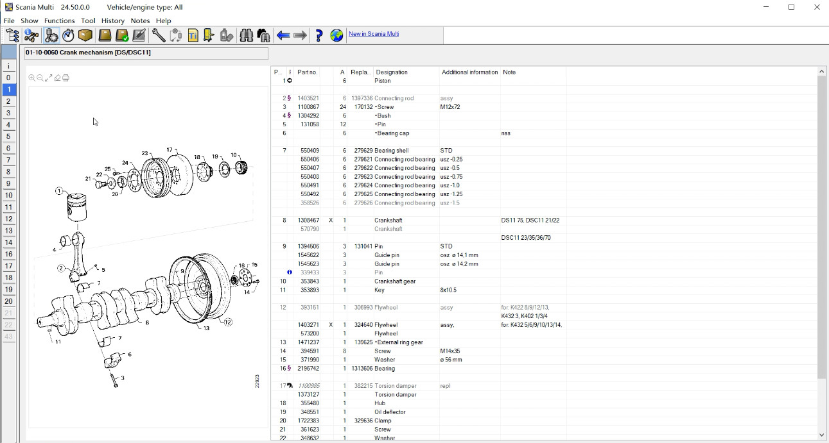Click the grey forward arrow icon
Viewport: 829px width, 443px height.
(300, 35)
